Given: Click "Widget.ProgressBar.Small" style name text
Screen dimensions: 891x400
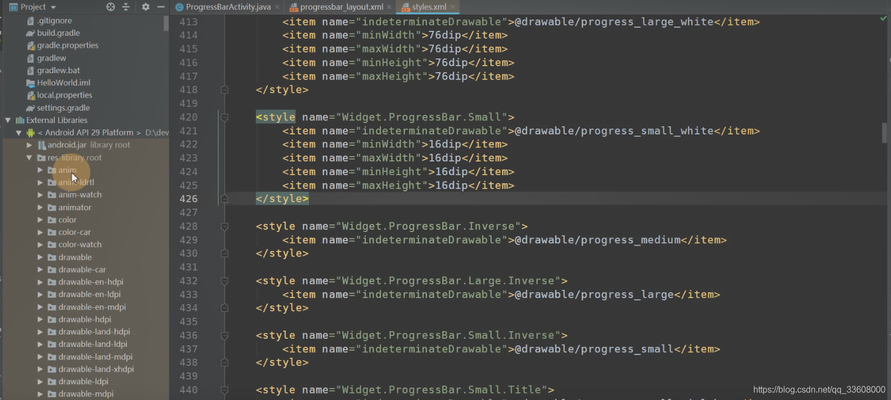Looking at the screenshot, I should click(x=421, y=117).
